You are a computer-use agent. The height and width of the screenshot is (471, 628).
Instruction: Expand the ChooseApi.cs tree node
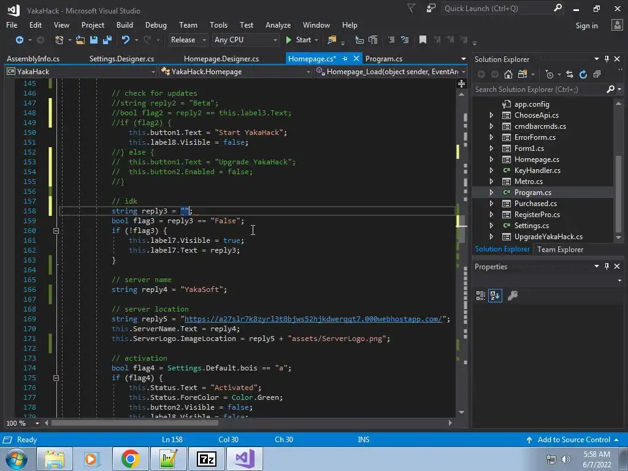tap(491, 115)
